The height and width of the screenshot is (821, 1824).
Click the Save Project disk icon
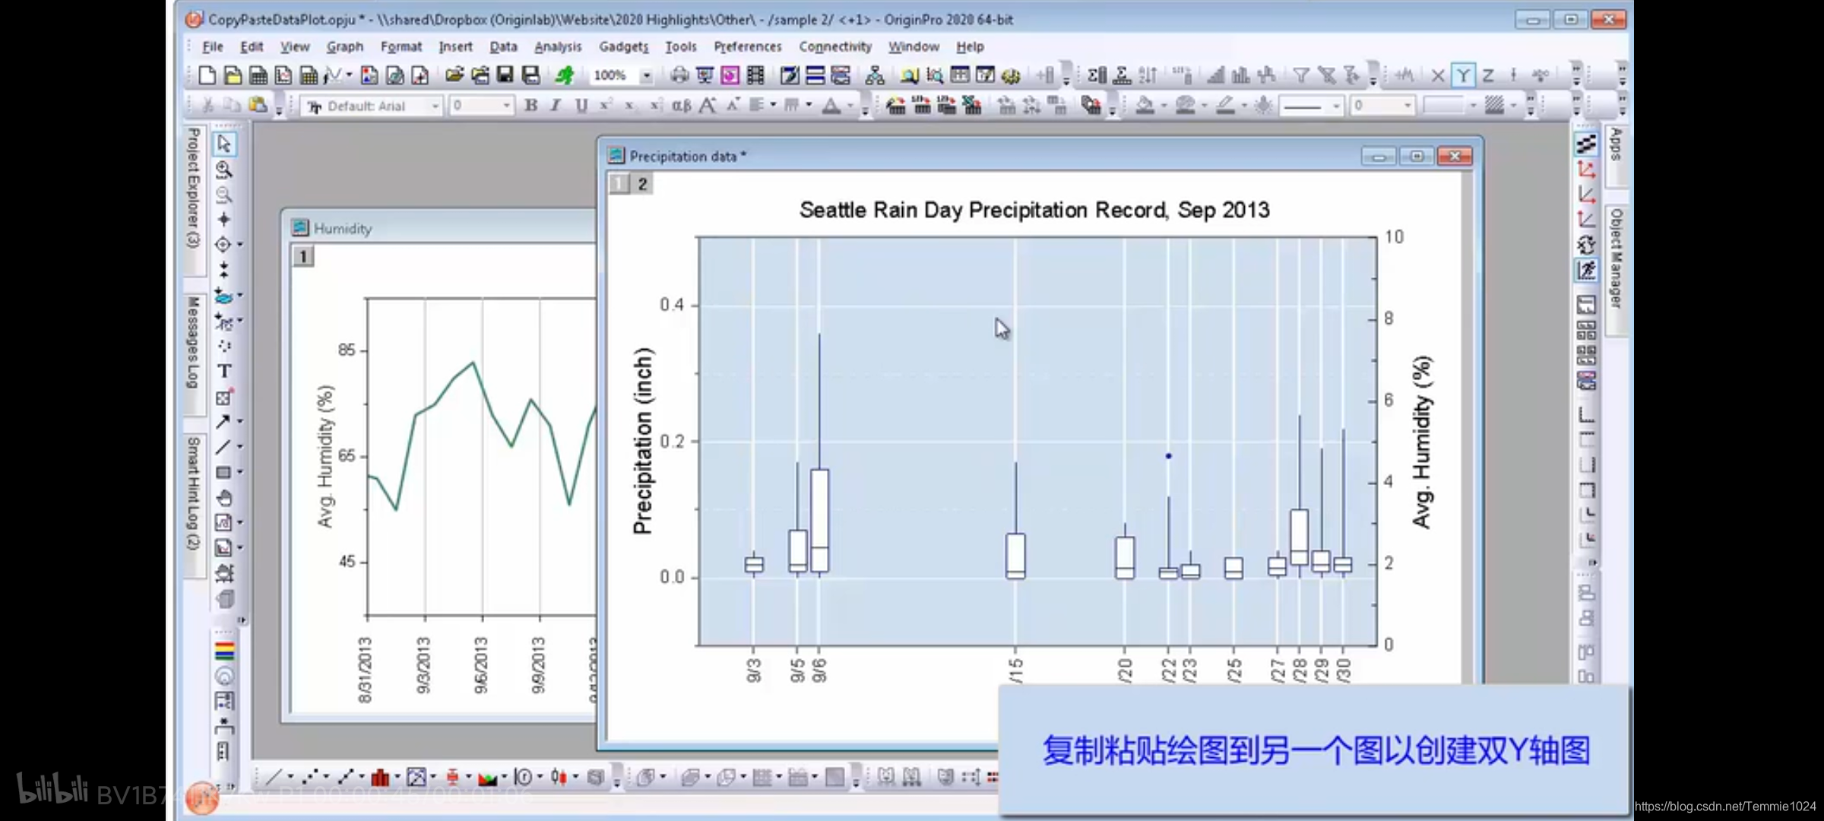505,74
